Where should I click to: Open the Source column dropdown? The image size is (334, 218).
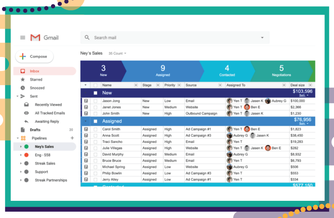point(220,85)
